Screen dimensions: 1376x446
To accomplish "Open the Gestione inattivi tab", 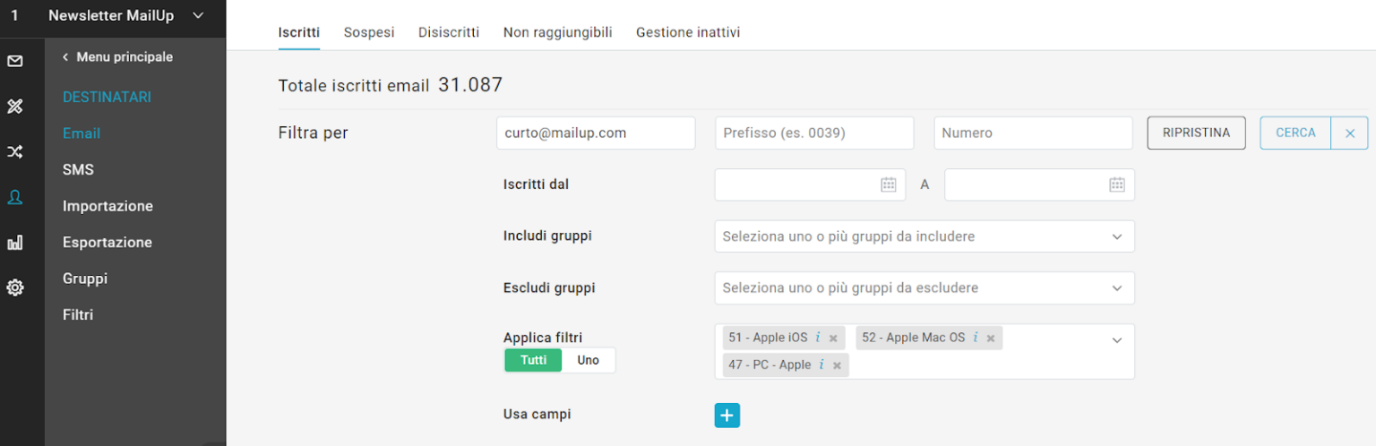I will (x=687, y=32).
